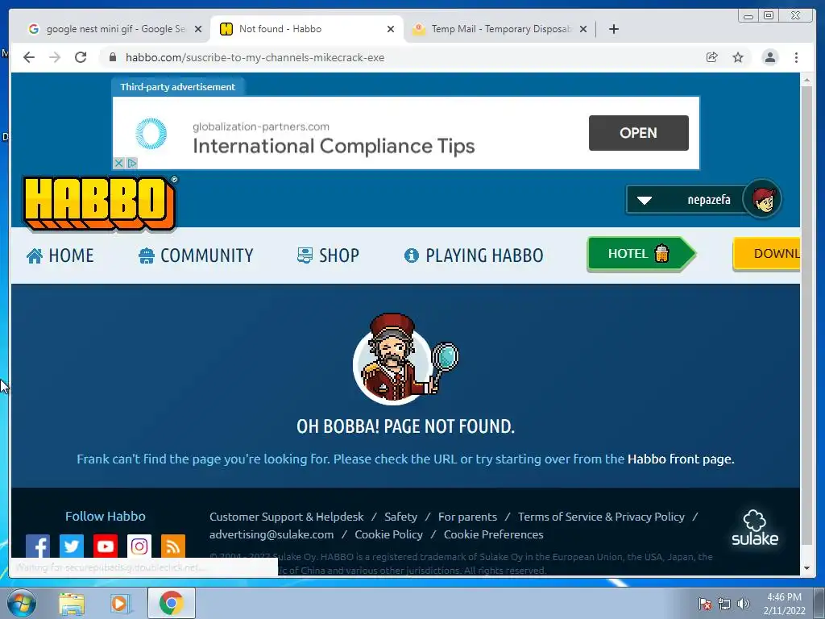The height and width of the screenshot is (619, 825).
Task: Click the Sulake logo in footer
Action: (x=754, y=528)
